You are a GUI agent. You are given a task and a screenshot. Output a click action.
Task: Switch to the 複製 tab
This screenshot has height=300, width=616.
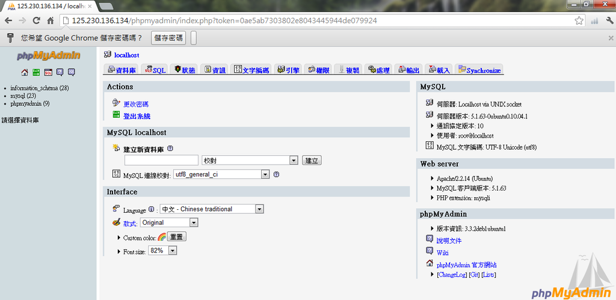(348, 70)
